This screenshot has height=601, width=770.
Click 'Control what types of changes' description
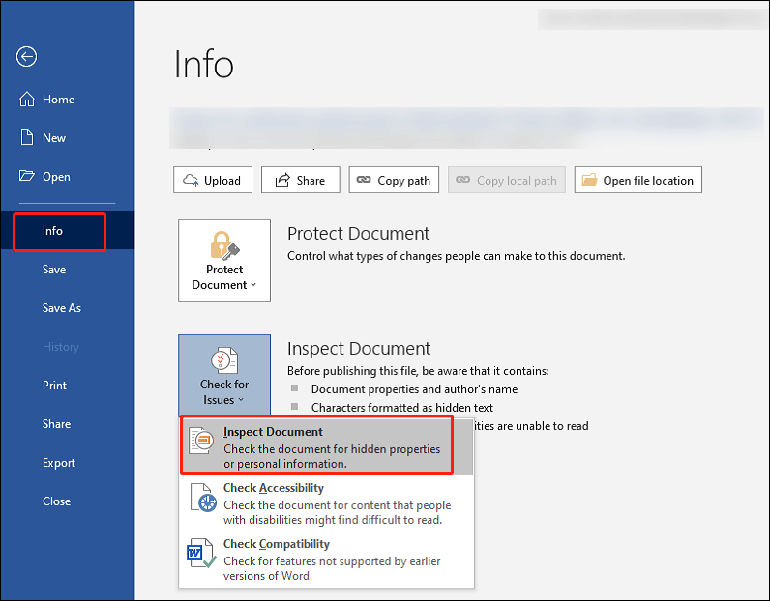[x=457, y=256]
